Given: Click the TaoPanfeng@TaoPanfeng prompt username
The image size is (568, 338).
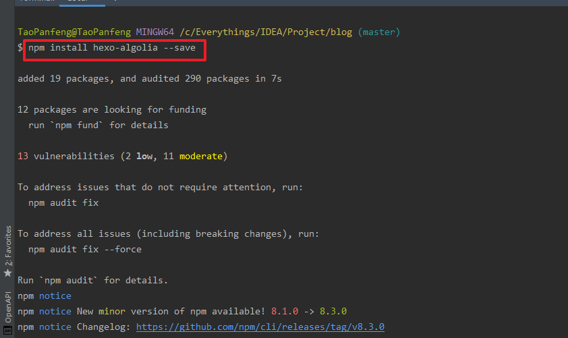Looking at the screenshot, I should click(74, 32).
